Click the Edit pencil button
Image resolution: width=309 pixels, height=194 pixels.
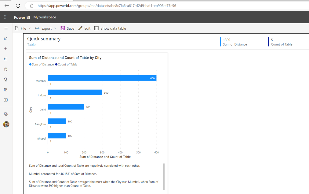(84, 28)
